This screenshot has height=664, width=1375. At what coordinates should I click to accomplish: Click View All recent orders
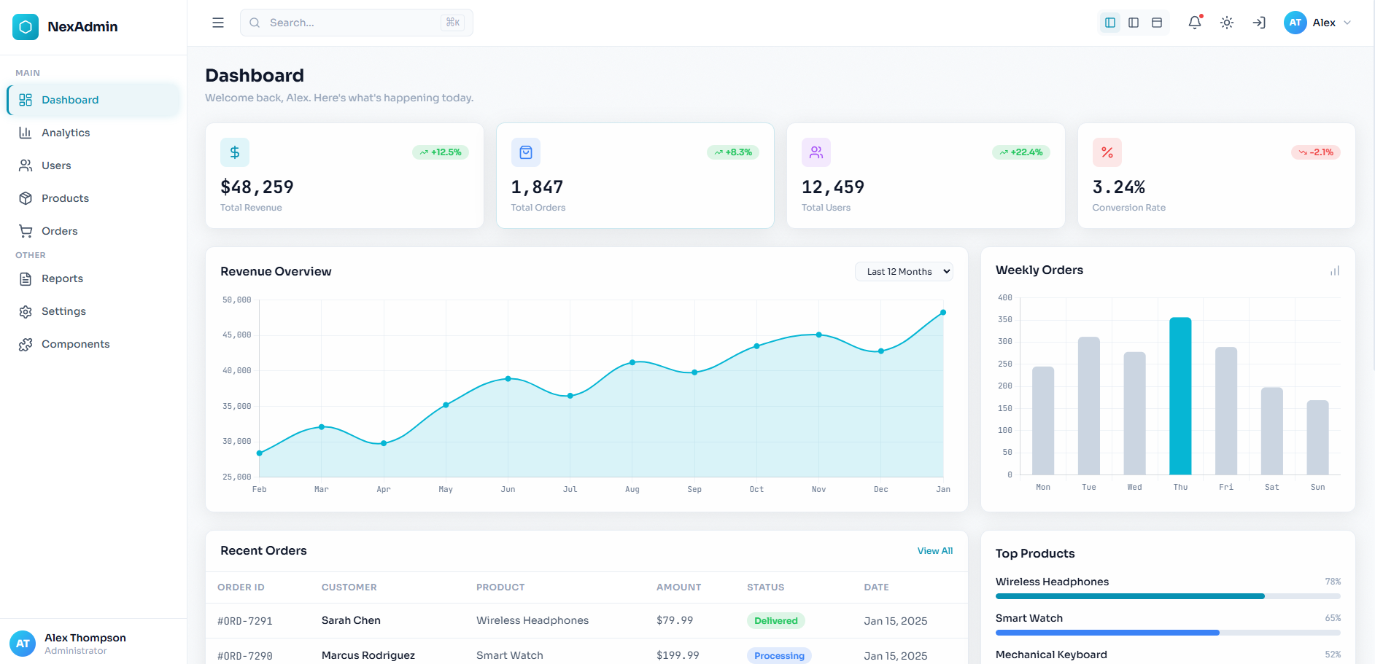tap(934, 551)
